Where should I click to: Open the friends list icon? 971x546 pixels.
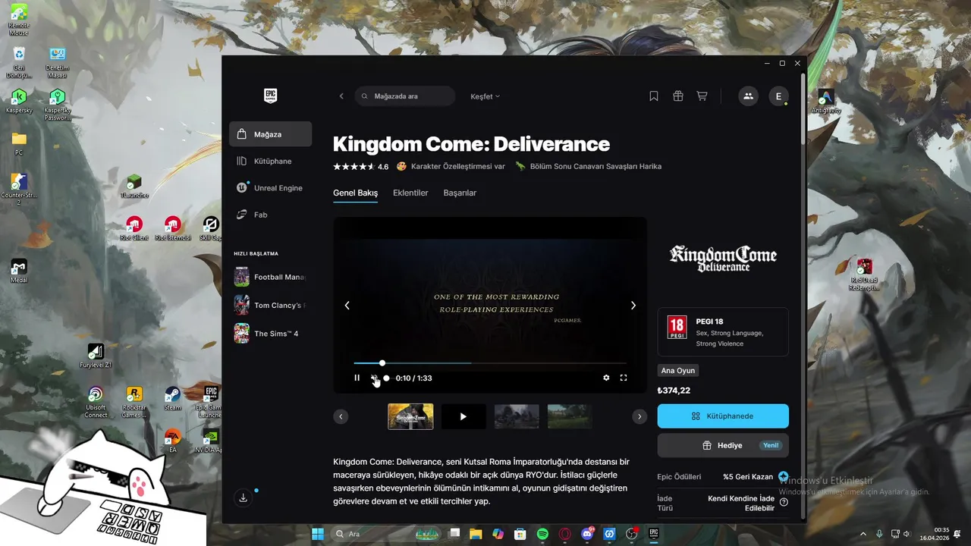click(748, 96)
